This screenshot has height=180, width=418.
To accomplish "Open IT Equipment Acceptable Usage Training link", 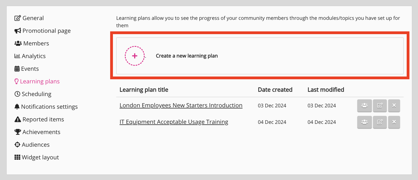I will pyautogui.click(x=174, y=122).
